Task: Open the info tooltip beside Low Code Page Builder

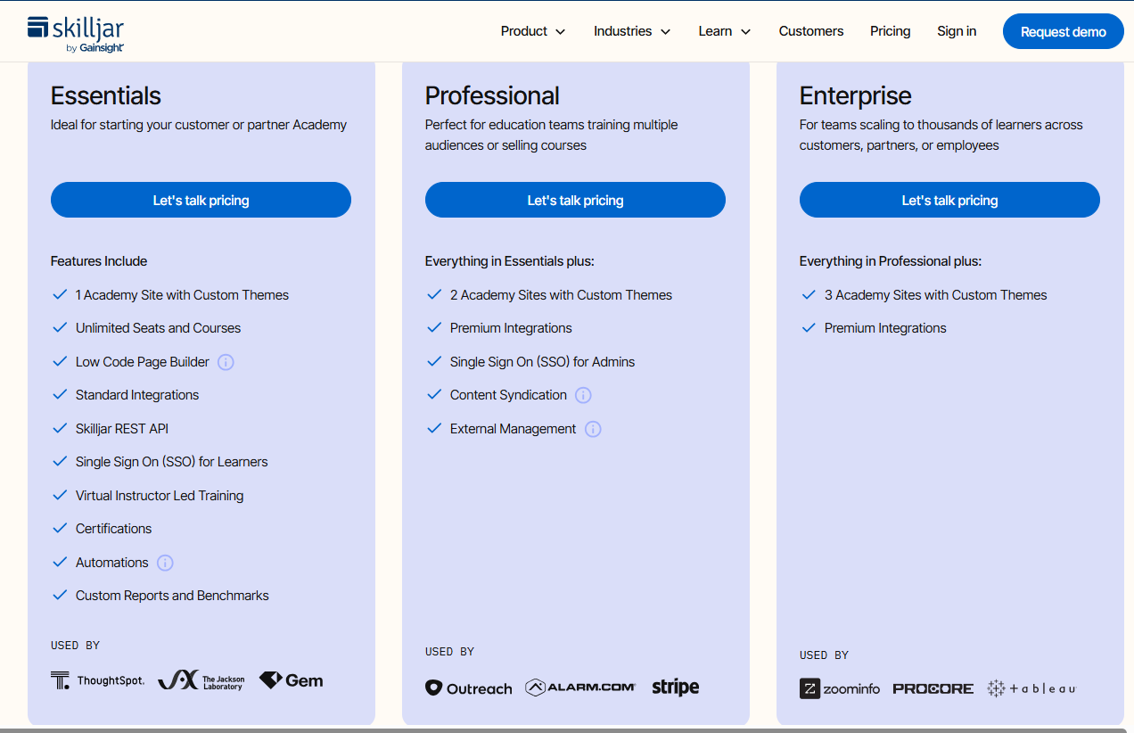Action: (x=226, y=361)
